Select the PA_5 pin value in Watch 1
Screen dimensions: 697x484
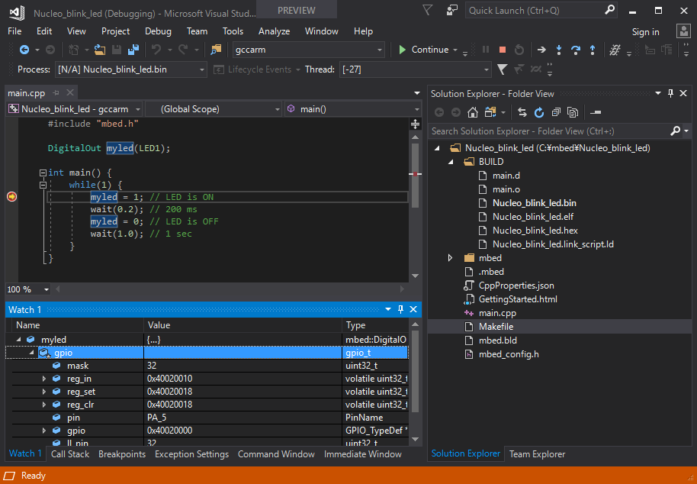157,418
